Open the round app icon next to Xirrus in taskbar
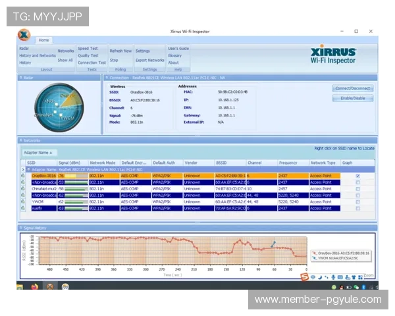 65,286
